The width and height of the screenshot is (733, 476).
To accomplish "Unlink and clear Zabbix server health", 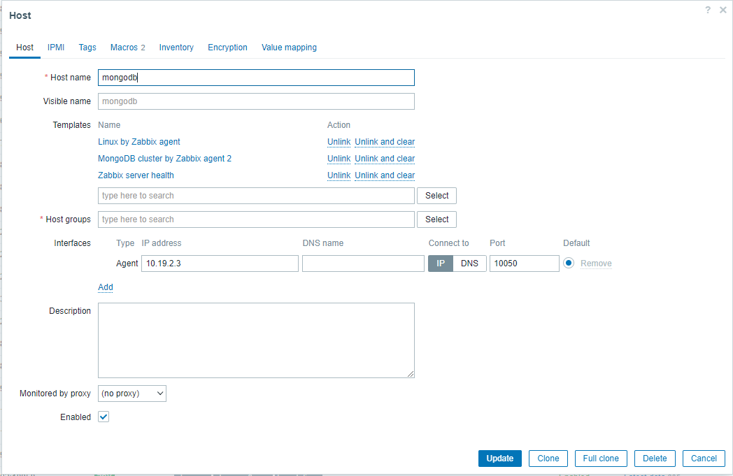I will [x=385, y=175].
